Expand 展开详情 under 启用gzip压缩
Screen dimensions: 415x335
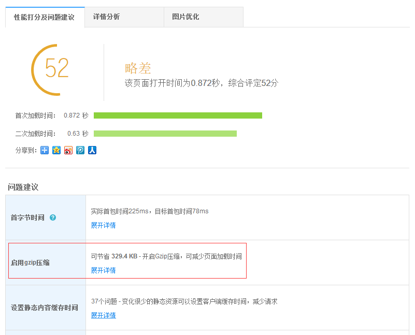click(x=104, y=270)
